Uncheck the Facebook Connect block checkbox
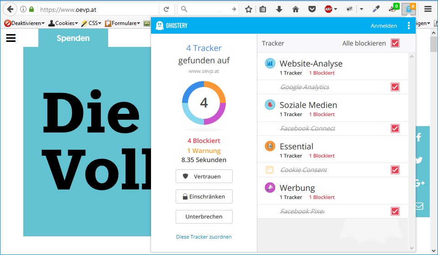438x255 pixels. pos(395,128)
